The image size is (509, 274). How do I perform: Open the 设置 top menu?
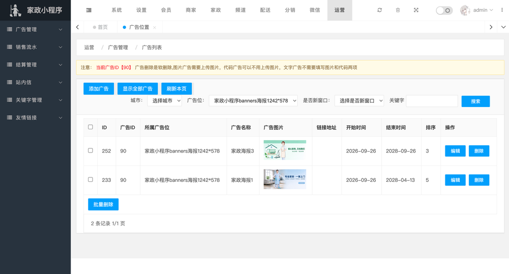click(141, 10)
